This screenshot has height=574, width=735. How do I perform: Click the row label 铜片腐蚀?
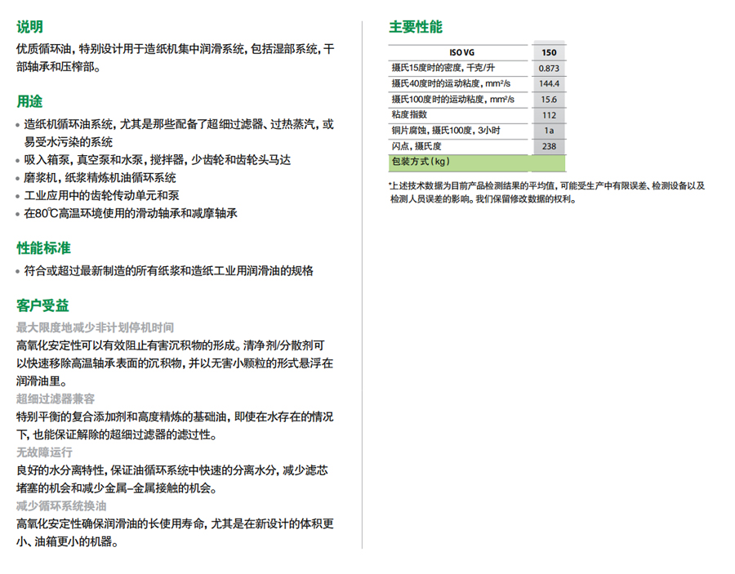tap(446, 131)
